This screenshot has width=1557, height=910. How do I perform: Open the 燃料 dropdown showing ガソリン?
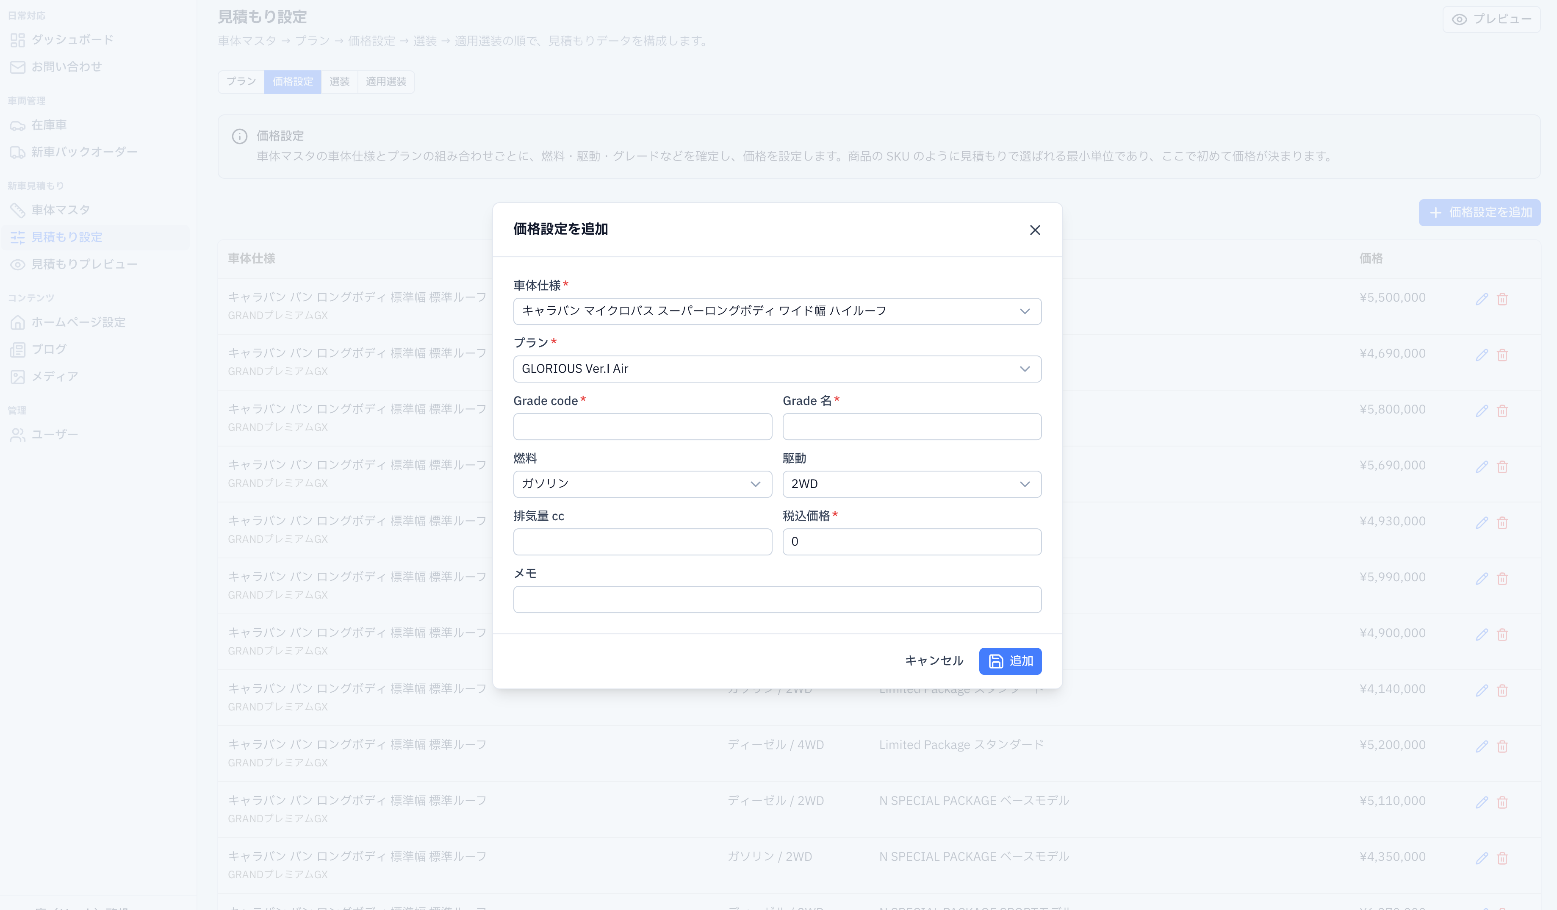(643, 484)
